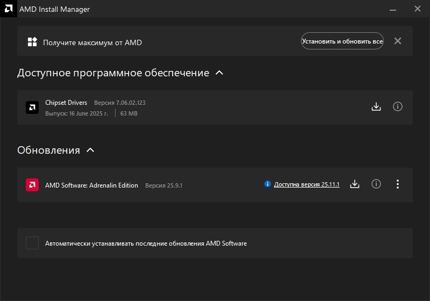
Task: Close the AMD Install Manager window
Action: pos(418,9)
